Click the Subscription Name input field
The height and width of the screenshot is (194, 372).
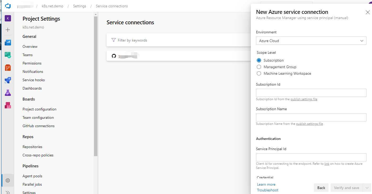coord(311,117)
